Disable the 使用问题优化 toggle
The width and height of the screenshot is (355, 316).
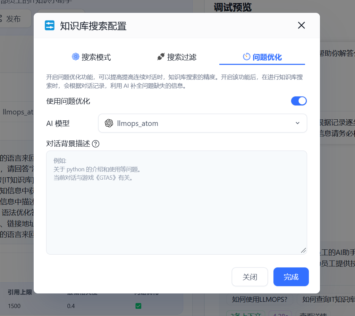click(299, 101)
